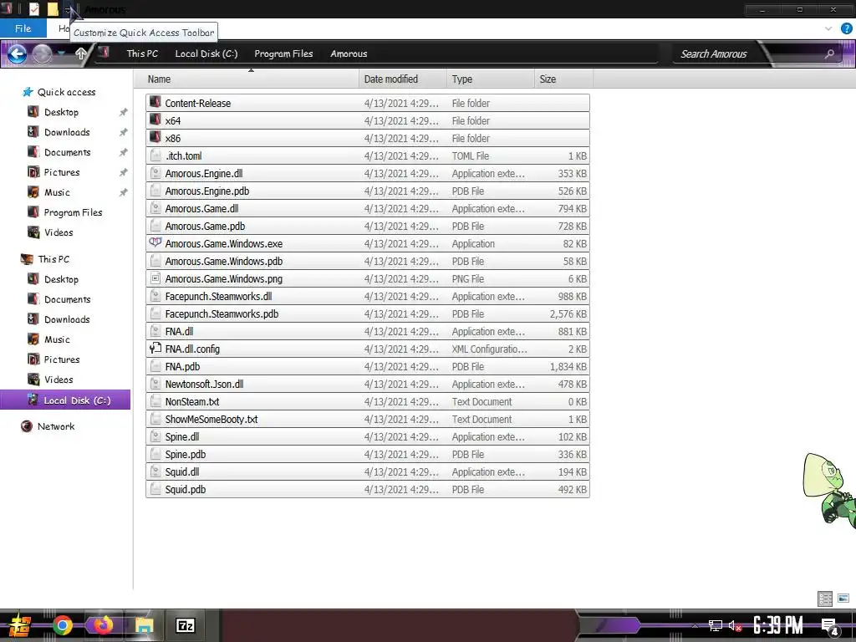Select Amorous.Game.pdb file
Screen dimensions: 856x642
click(x=368, y=226)
